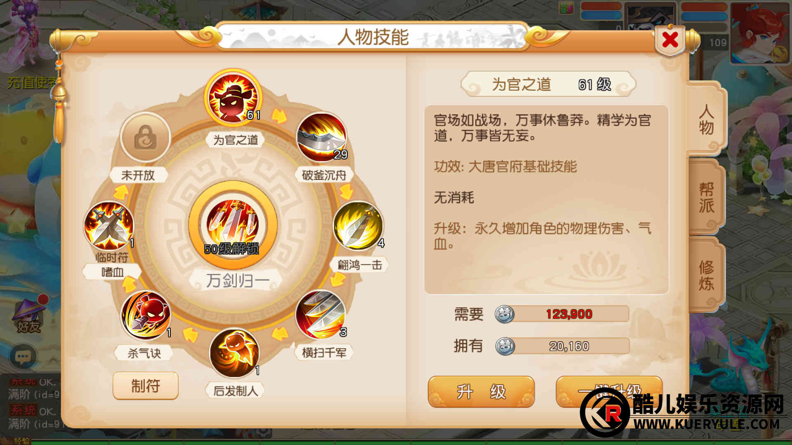792x445 pixels.
Task: Switch to the 人物 side tab
Action: 707,119
